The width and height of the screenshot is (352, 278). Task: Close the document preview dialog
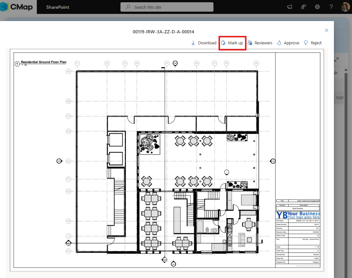[x=326, y=30]
